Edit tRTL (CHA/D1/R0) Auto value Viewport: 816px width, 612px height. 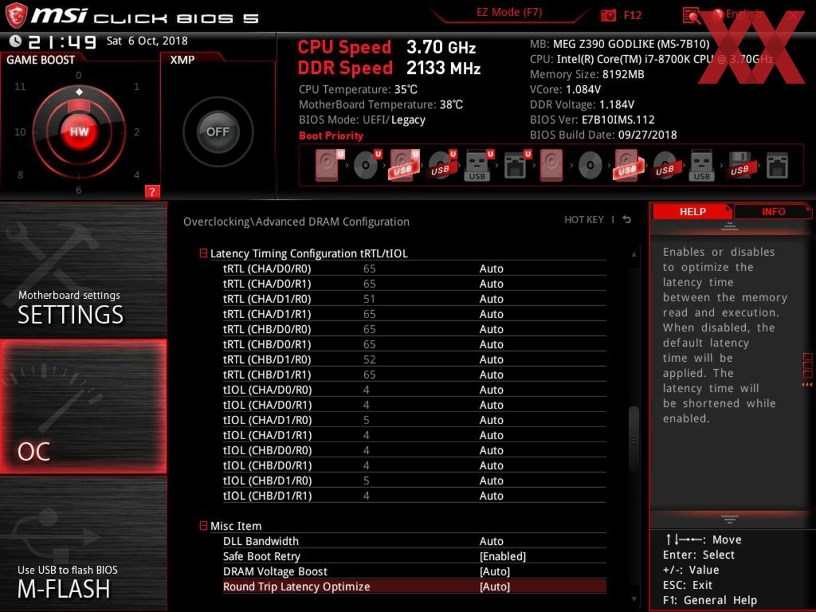[x=491, y=299]
